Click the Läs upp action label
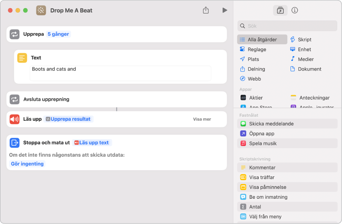 click(32, 119)
